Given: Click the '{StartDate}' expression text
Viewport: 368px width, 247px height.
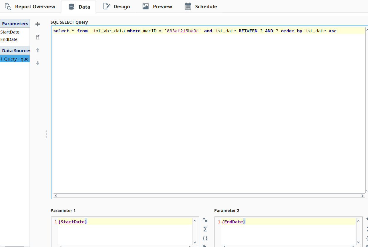Looking at the screenshot, I should 72,222.
